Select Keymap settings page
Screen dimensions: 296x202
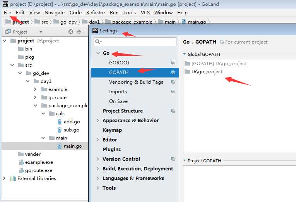click(112, 130)
